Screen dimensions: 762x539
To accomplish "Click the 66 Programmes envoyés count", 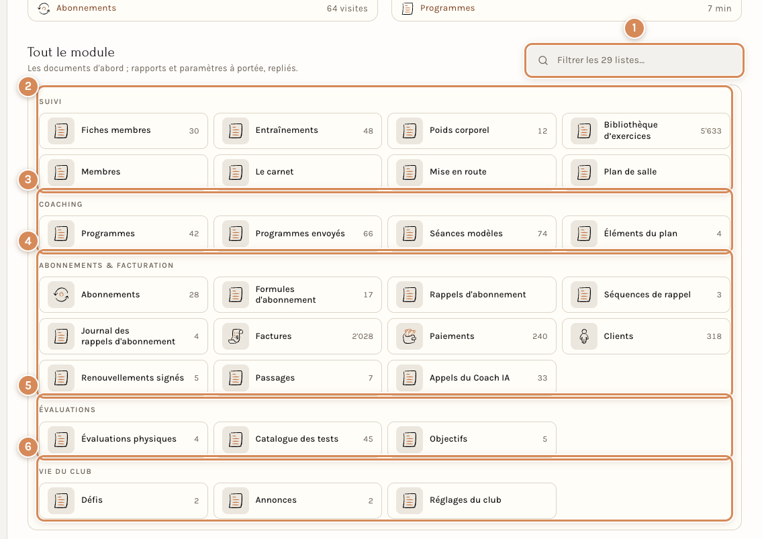I will click(369, 234).
